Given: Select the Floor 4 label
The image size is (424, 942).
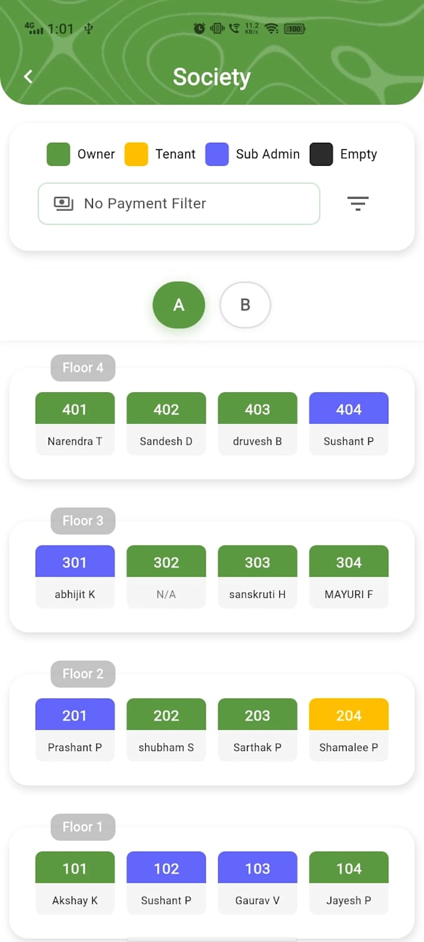Looking at the screenshot, I should tap(83, 368).
